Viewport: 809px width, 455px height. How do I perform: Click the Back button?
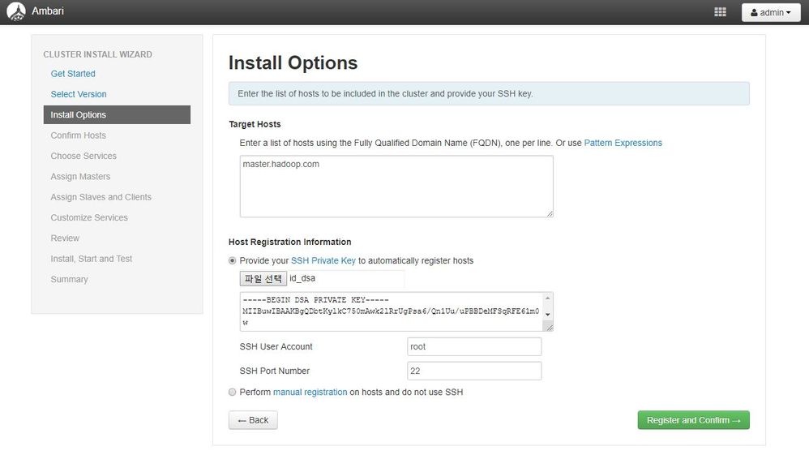pyautogui.click(x=253, y=420)
